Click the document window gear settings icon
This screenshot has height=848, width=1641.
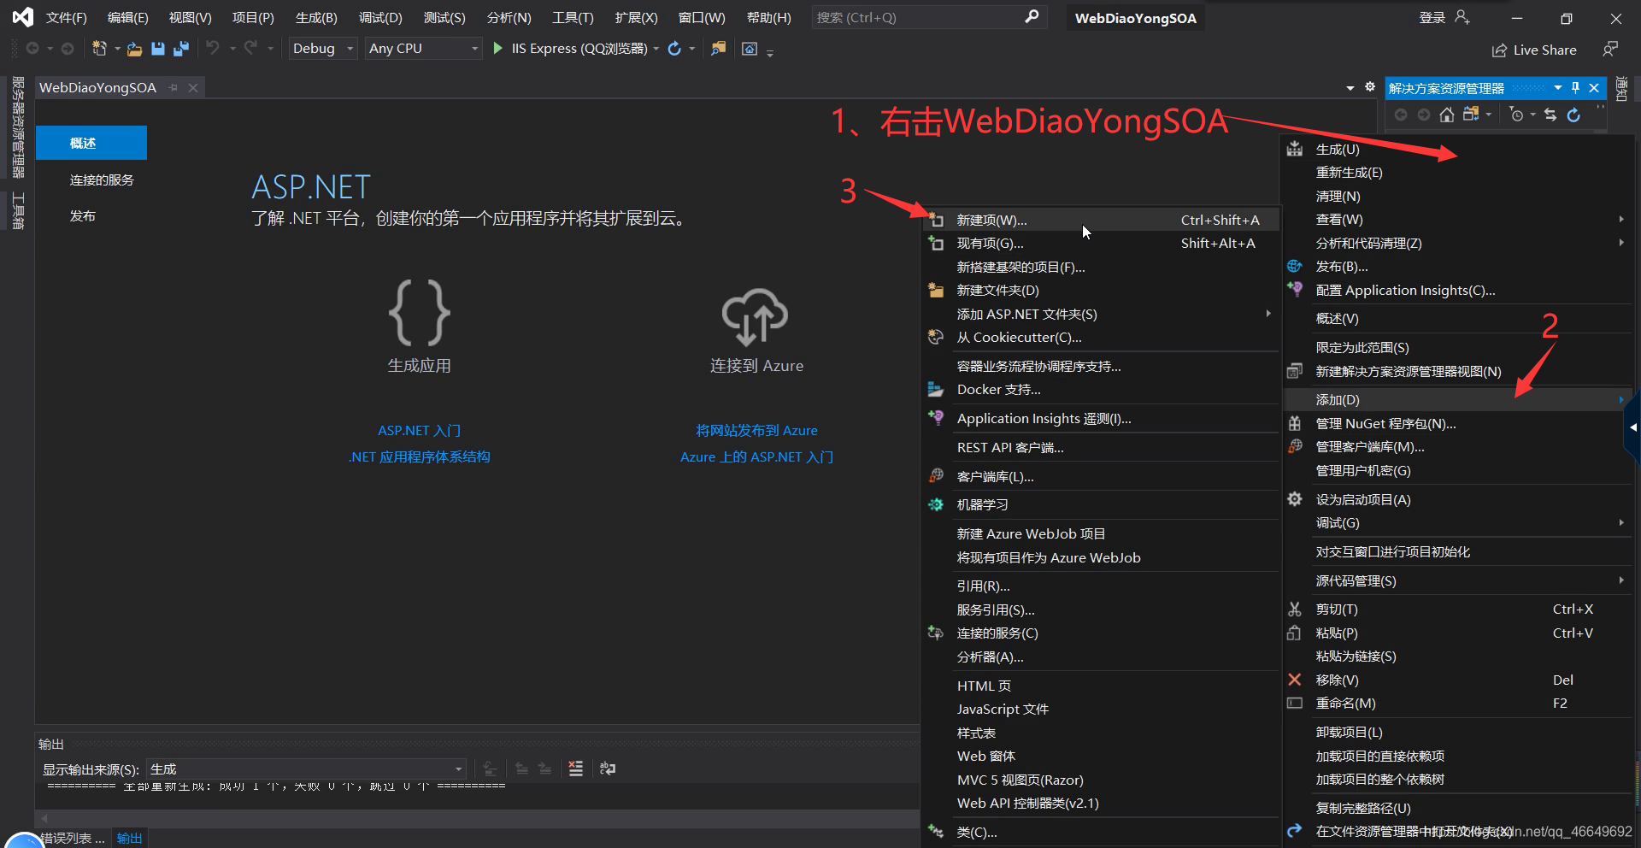pos(1370,87)
